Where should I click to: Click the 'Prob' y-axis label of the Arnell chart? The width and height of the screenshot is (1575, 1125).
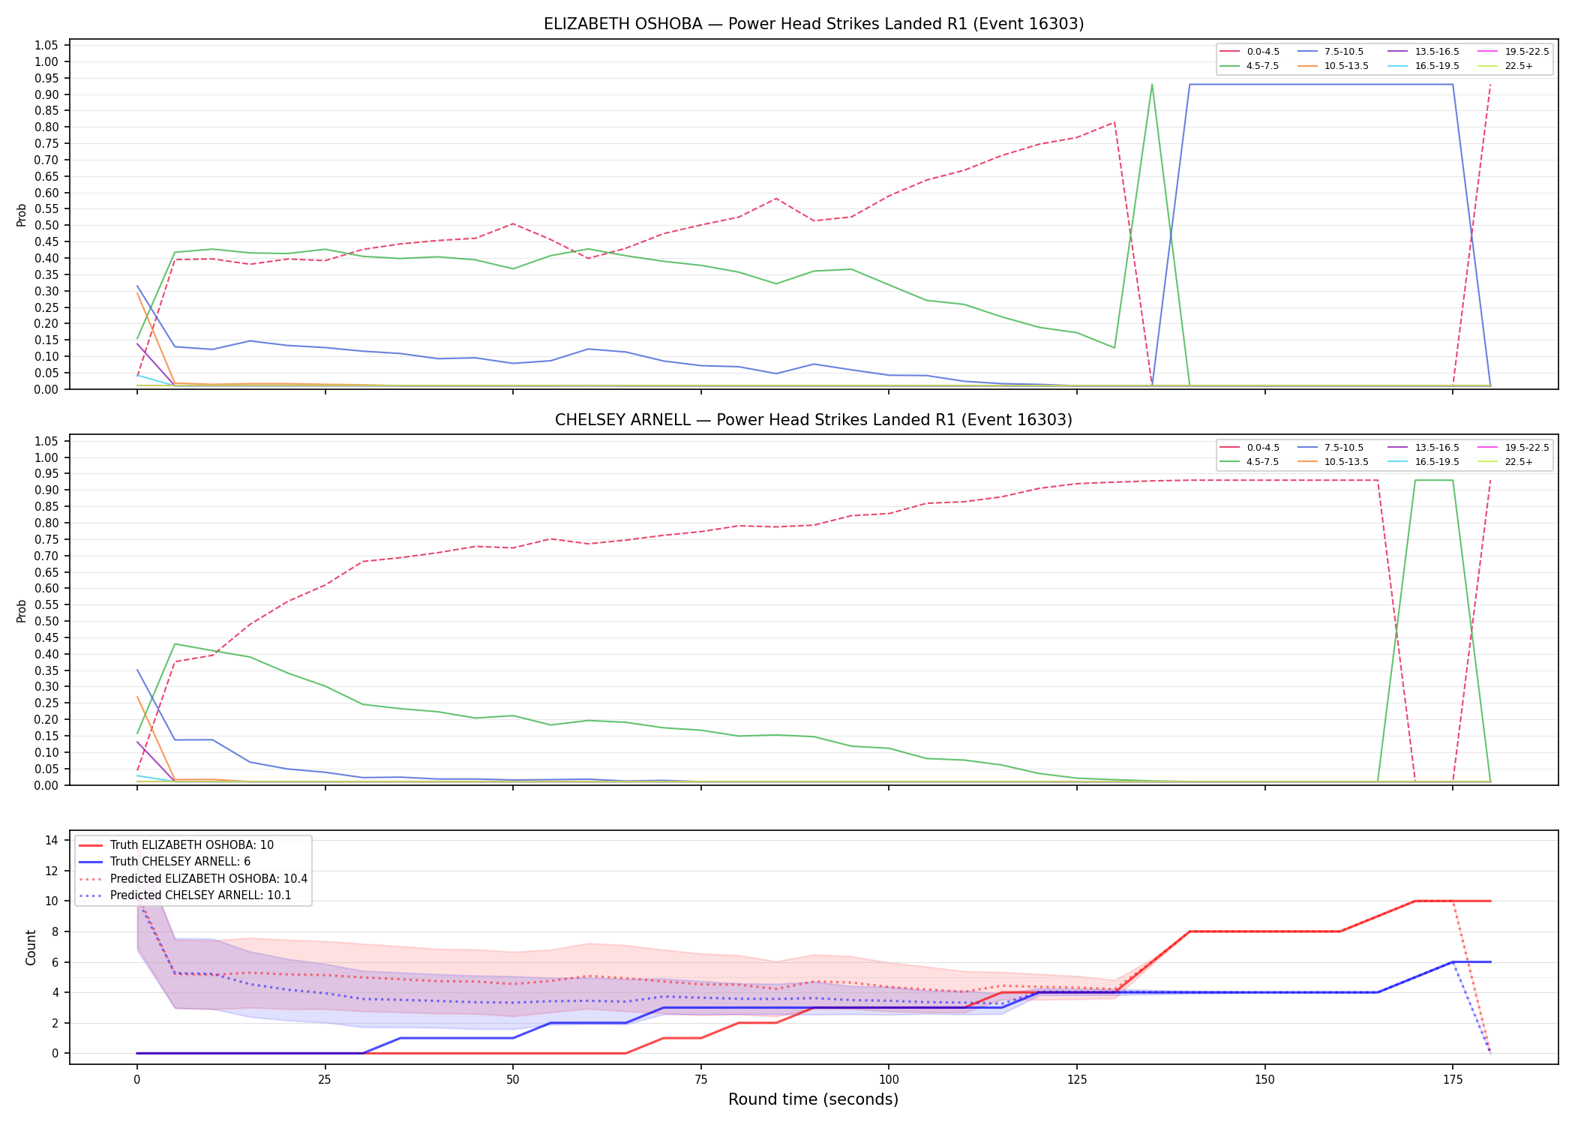coord(22,610)
